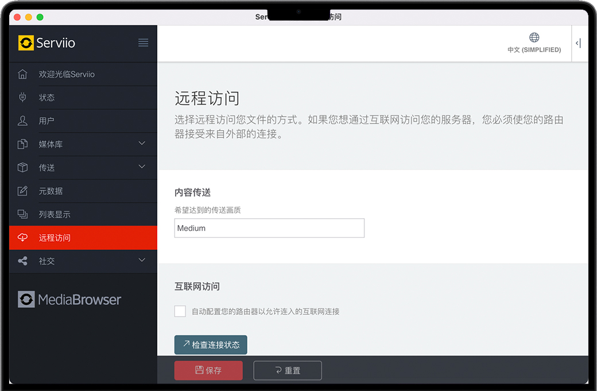Viewport: 597px width, 391px height.
Task: Select the 远程访问 menu item
Action: coord(55,238)
